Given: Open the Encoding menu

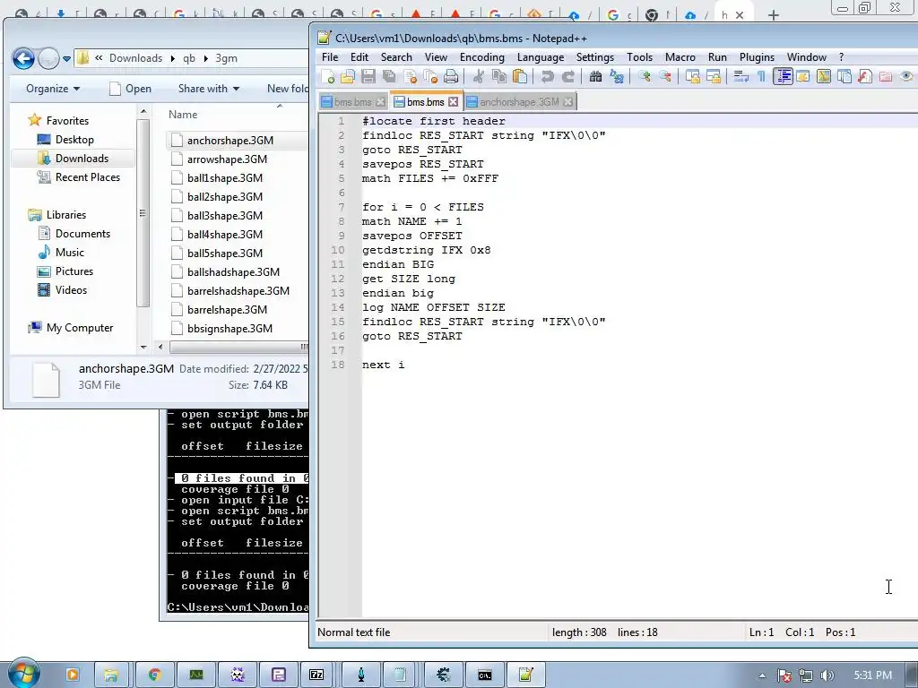Looking at the screenshot, I should click(x=481, y=56).
